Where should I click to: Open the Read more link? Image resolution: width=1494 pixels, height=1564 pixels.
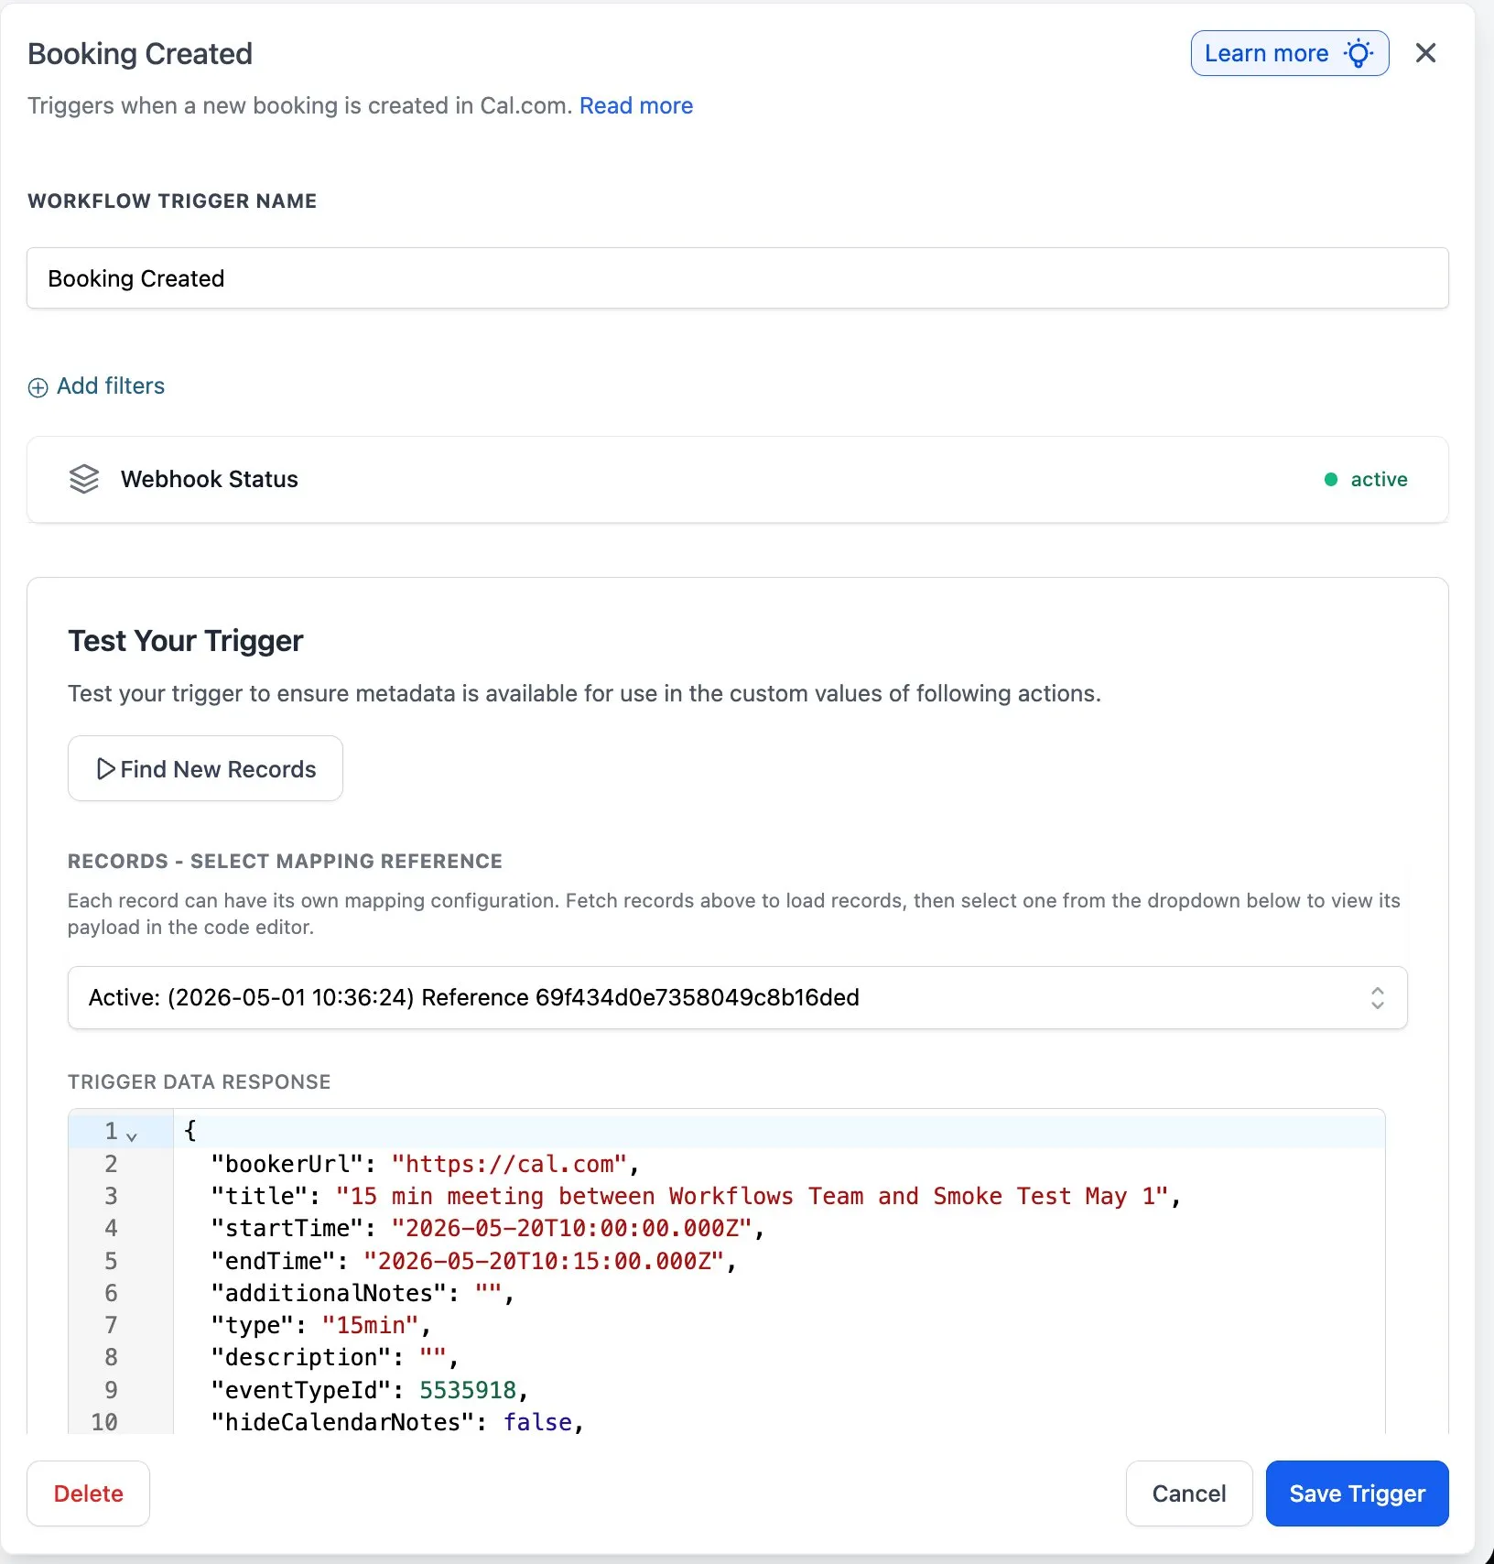click(x=636, y=105)
